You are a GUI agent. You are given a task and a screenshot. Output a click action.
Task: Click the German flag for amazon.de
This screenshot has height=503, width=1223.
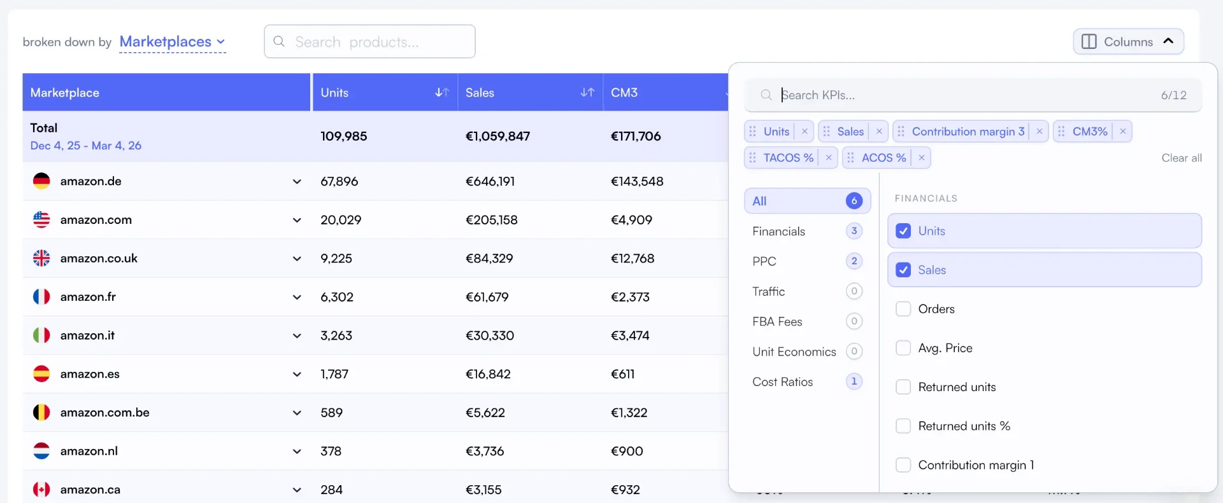(x=41, y=181)
